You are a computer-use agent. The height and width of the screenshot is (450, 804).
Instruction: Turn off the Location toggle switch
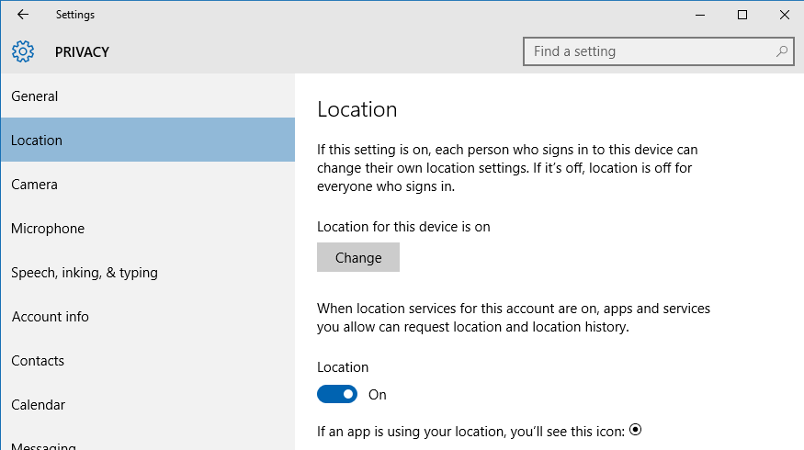click(337, 394)
